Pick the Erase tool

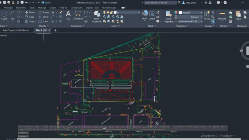point(60,12)
